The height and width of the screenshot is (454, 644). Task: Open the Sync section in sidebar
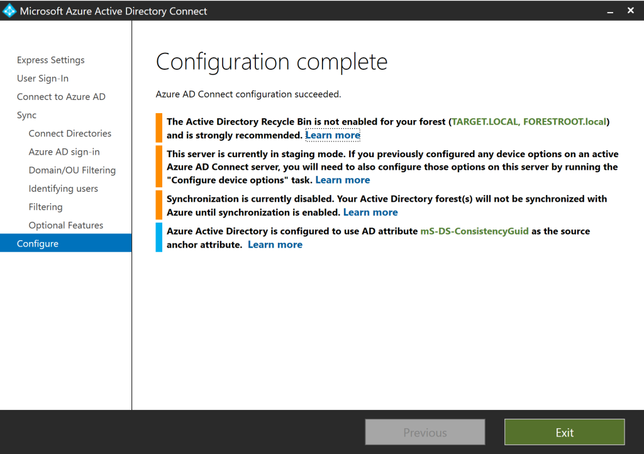26,115
